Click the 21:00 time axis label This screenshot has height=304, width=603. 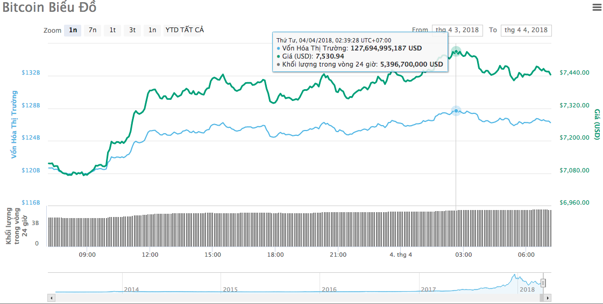point(338,255)
